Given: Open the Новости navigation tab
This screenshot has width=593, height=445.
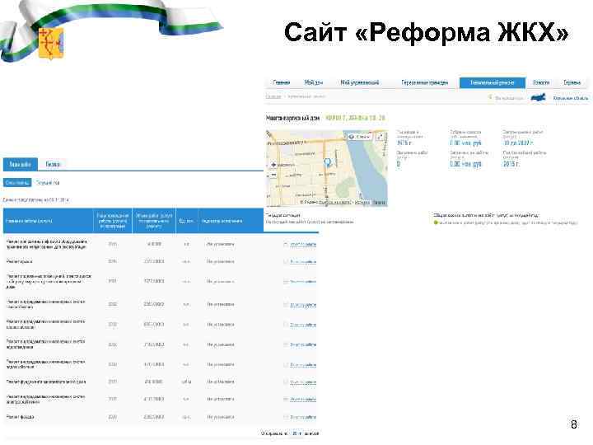Looking at the screenshot, I should coord(541,82).
